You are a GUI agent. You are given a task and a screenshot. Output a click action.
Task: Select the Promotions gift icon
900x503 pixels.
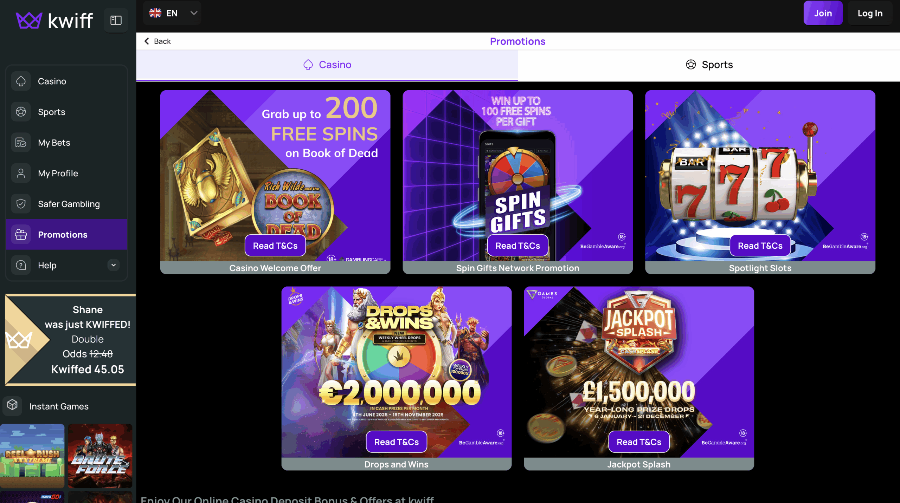point(21,235)
